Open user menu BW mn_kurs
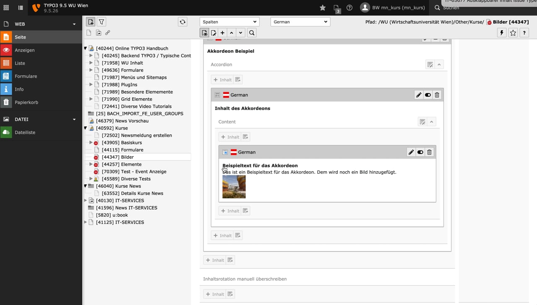This screenshot has height=305, width=537. click(393, 8)
